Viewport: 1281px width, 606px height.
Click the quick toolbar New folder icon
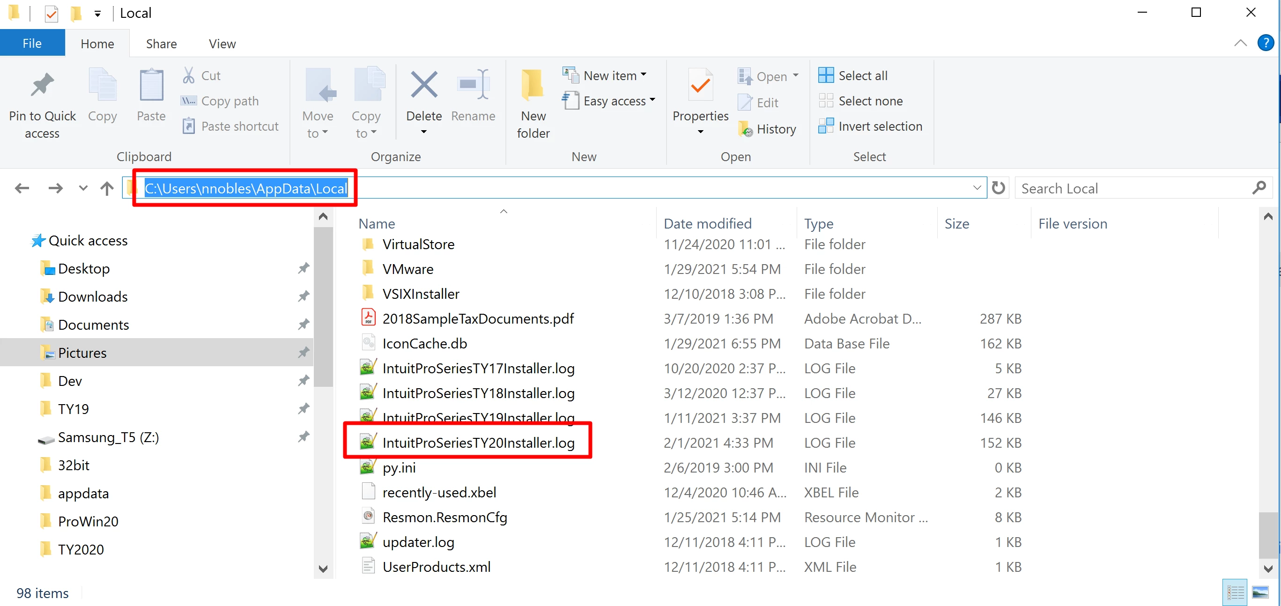(75, 14)
